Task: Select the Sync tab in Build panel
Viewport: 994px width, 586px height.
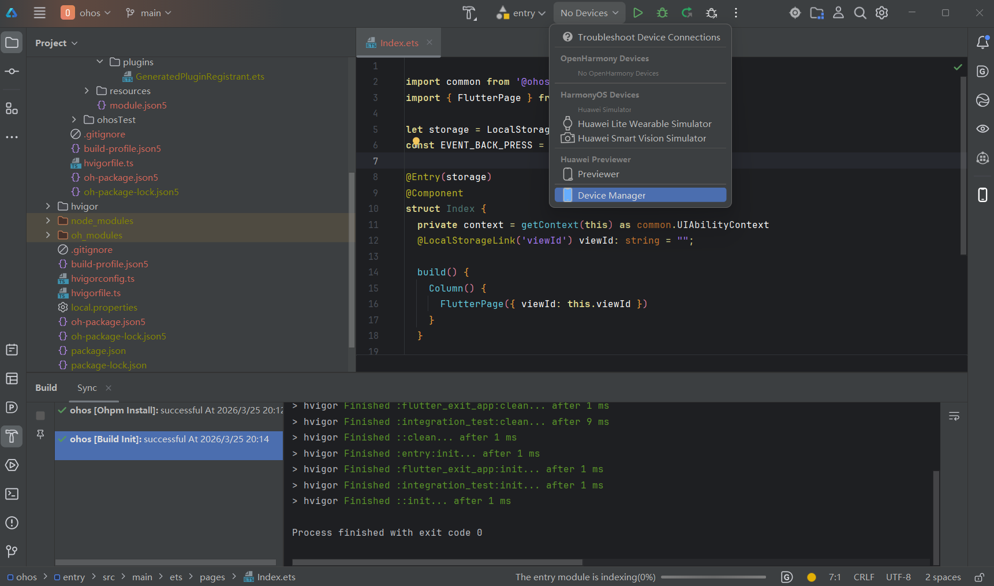Action: 87,388
